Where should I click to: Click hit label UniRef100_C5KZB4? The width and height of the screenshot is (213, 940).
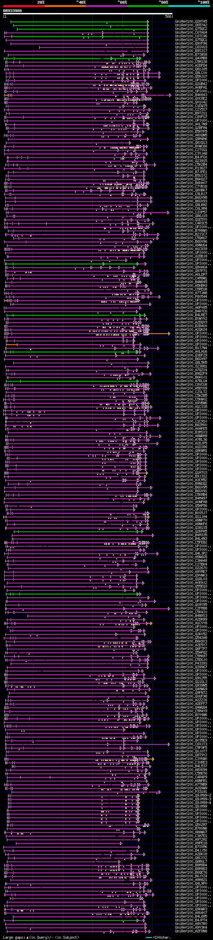(x=191, y=165)
